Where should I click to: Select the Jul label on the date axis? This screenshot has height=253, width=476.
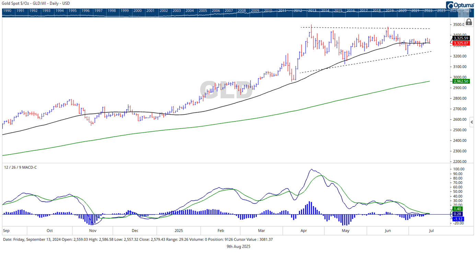click(431, 230)
